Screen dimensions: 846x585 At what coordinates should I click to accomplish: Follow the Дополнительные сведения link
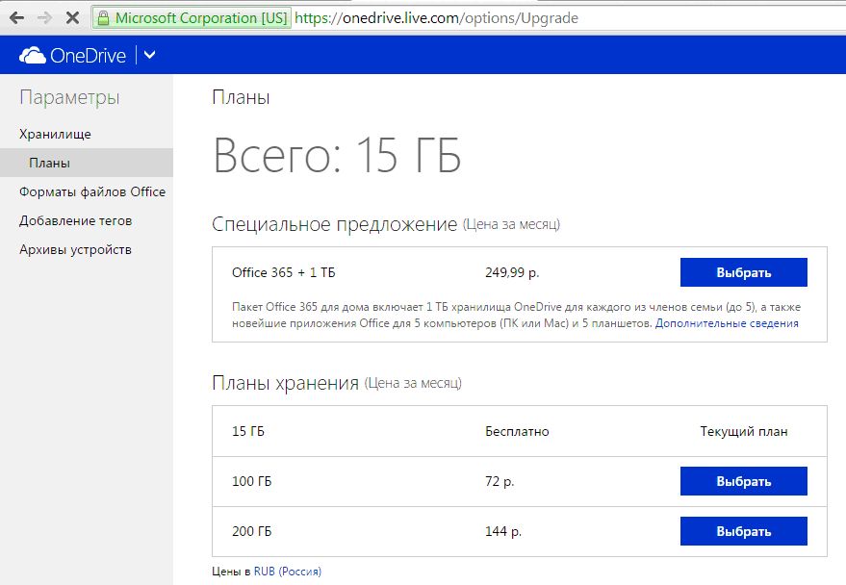(x=727, y=323)
